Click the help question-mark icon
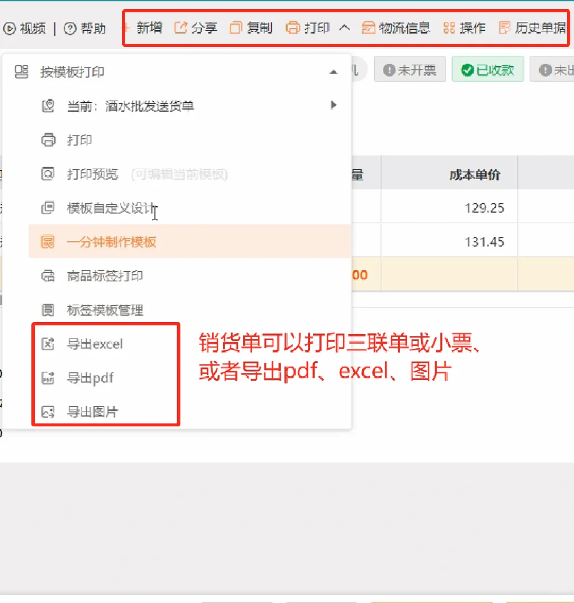 70,29
